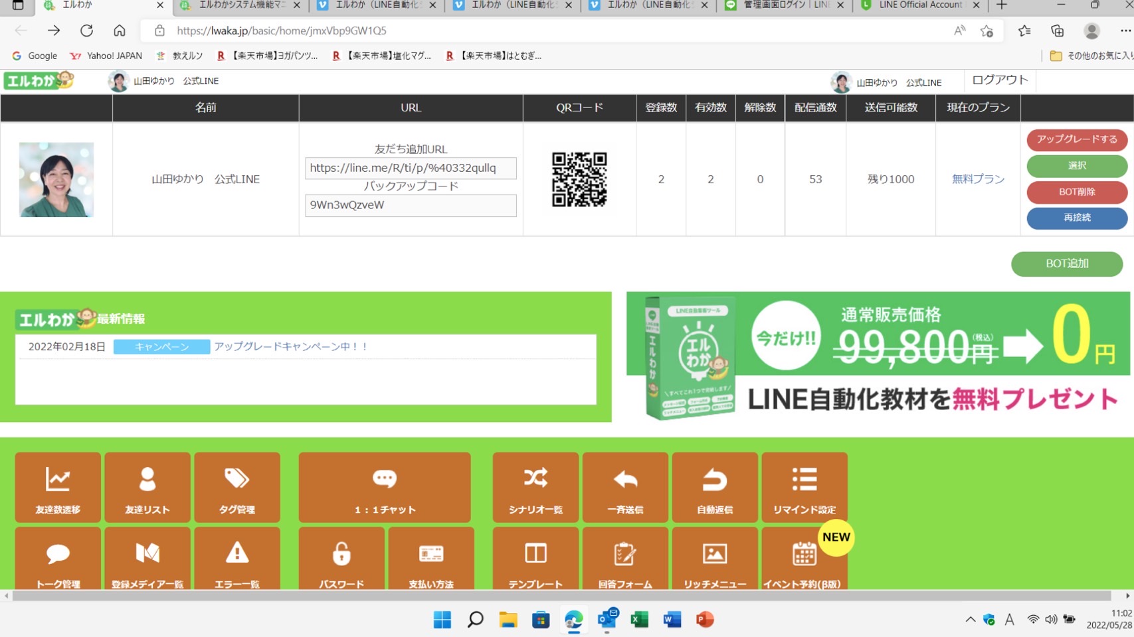Open the 回答フォーム answer form tile
1134x637 pixels.
click(x=625, y=558)
